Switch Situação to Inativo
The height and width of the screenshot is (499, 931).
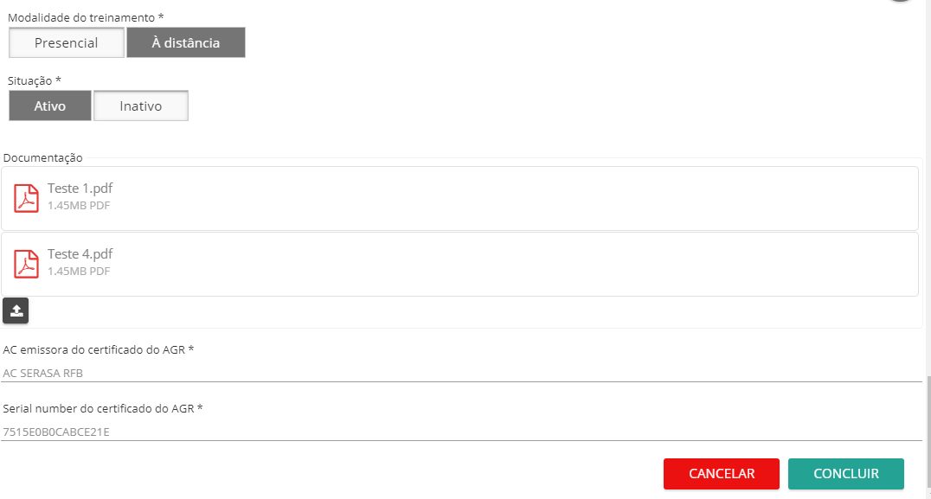pos(141,106)
